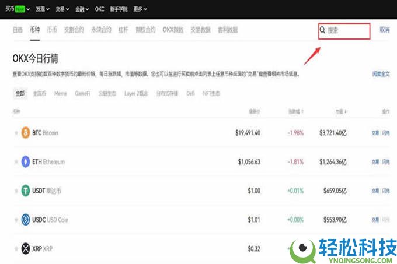Click 交易 link in USDC row
The width and height of the screenshot is (397, 264).
[x=375, y=220]
